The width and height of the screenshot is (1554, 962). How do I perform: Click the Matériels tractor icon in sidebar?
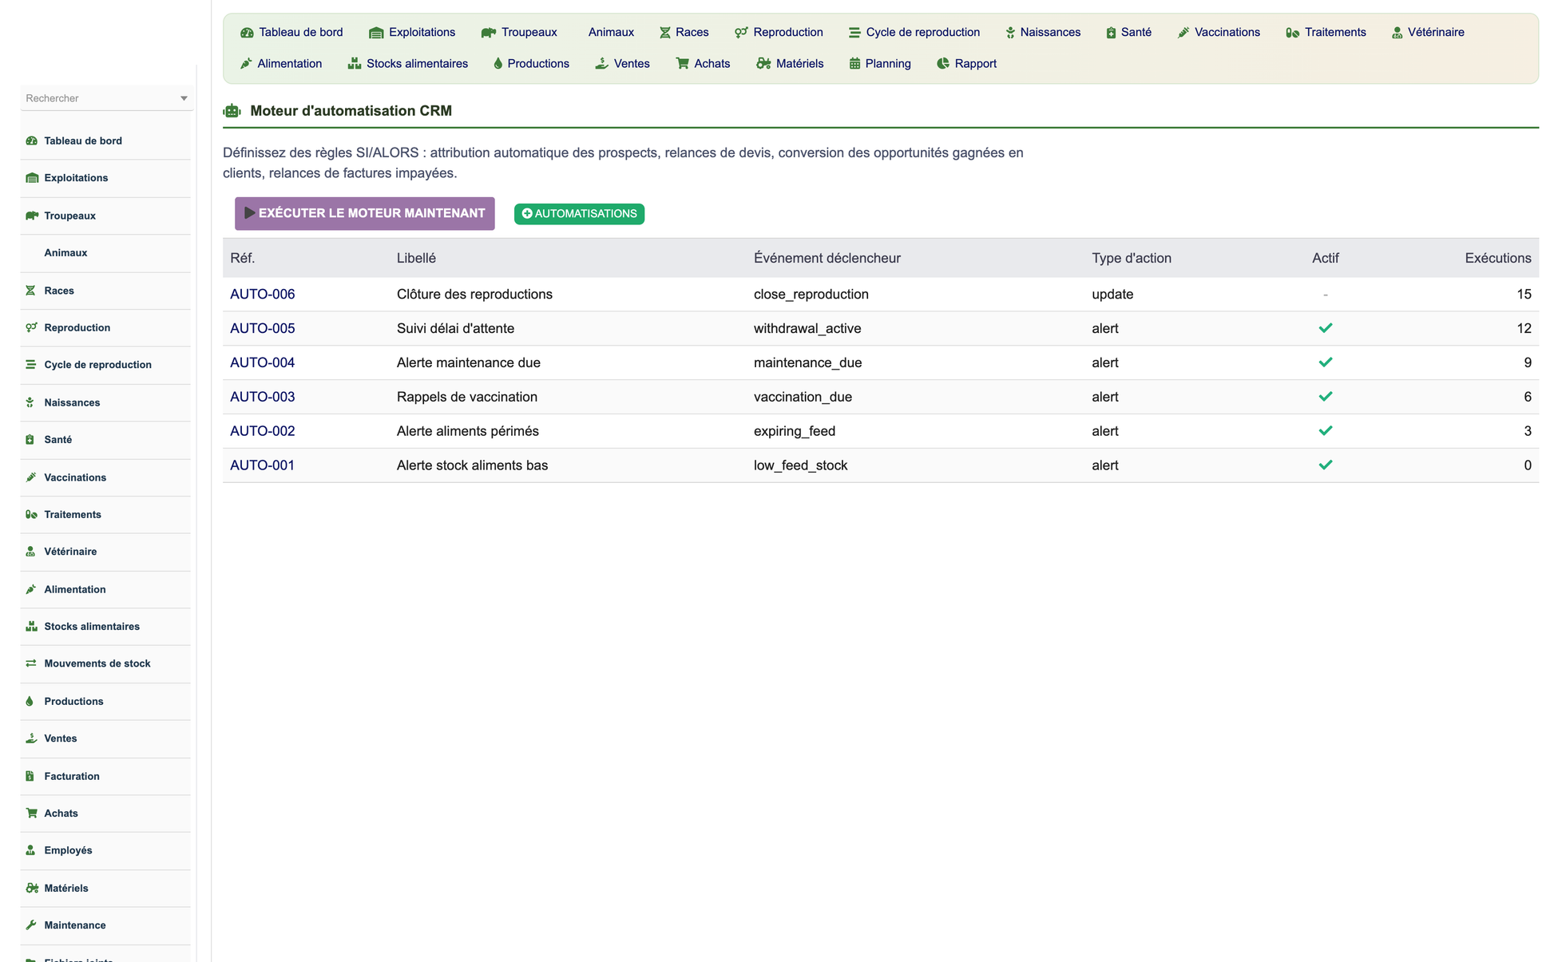coord(32,888)
